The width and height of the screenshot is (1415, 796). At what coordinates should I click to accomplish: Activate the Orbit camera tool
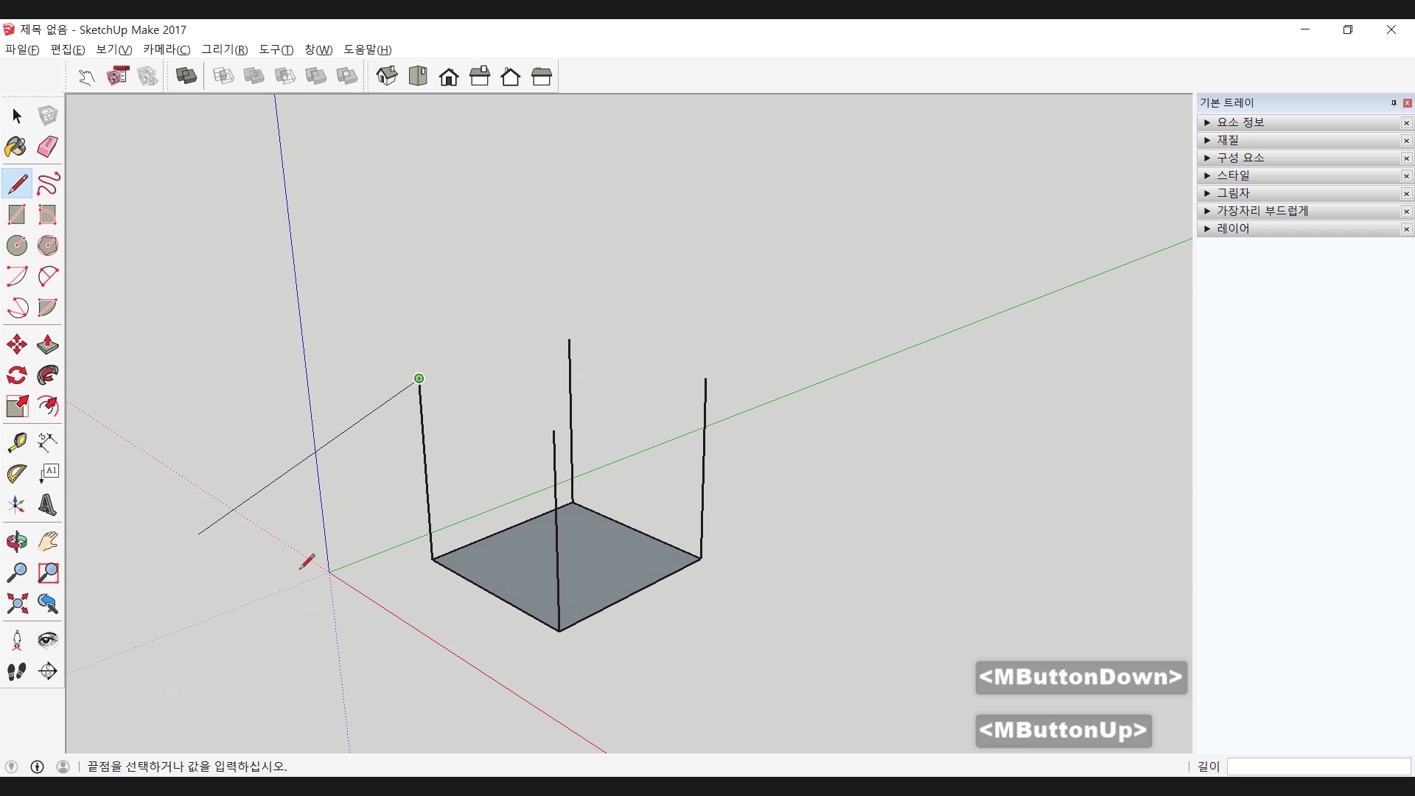point(16,542)
